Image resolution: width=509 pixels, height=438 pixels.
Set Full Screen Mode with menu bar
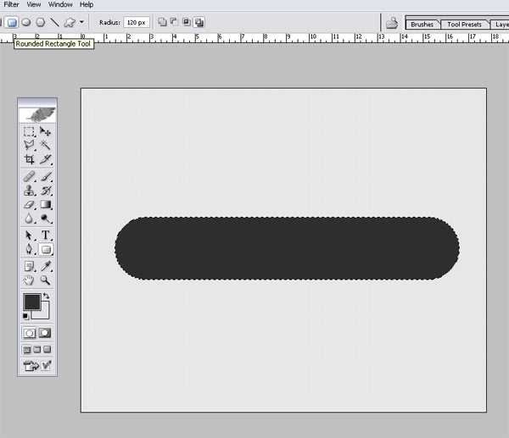click(x=37, y=349)
